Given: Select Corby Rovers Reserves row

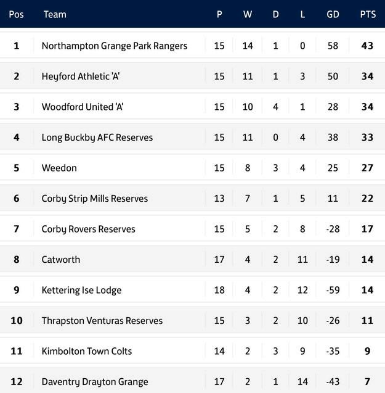Looking at the screenshot, I should pos(192,229).
